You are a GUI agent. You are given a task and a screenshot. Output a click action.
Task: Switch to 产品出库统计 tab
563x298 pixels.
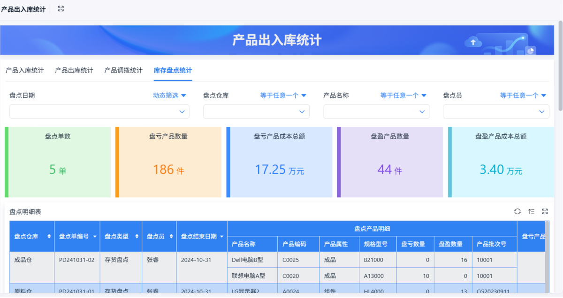point(74,71)
